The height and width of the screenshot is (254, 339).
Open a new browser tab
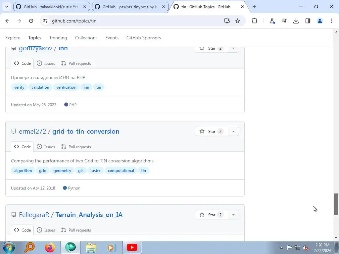point(254,7)
